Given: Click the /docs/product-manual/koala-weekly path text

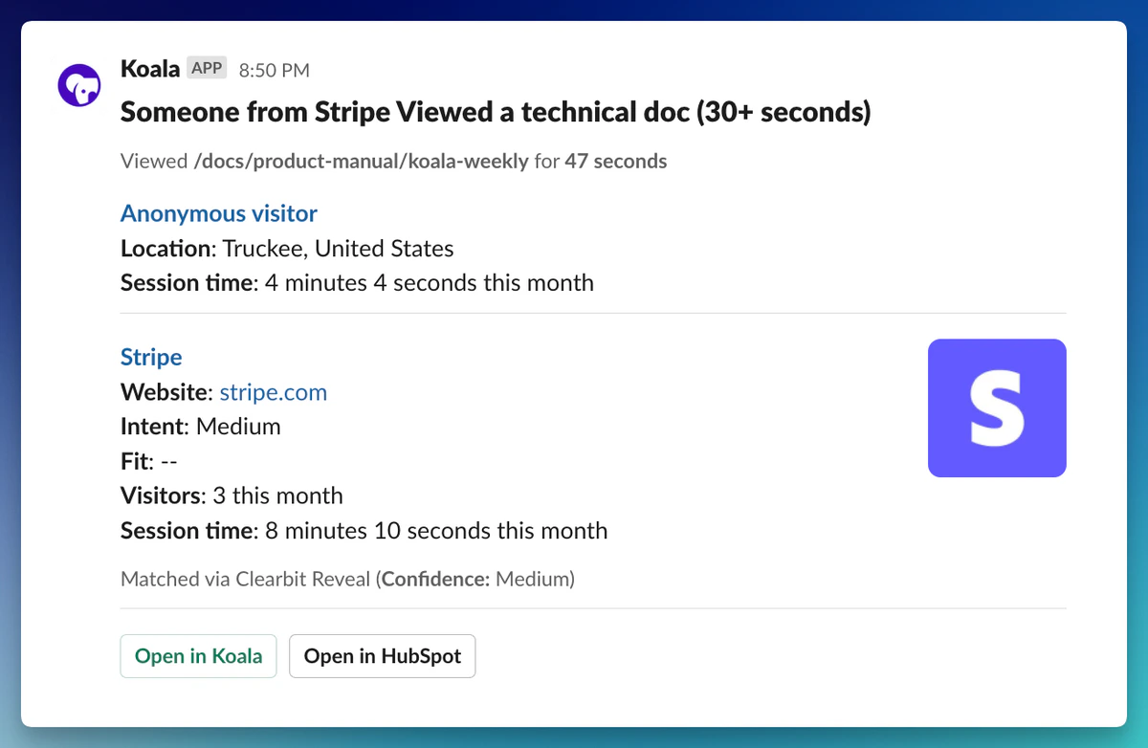Looking at the screenshot, I should (x=361, y=161).
